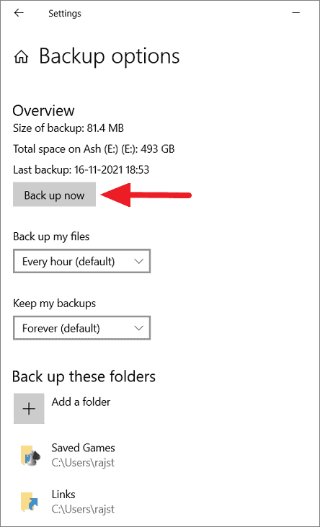
Task: Expand the chevron in Keep my backups box
Action: [x=138, y=328]
